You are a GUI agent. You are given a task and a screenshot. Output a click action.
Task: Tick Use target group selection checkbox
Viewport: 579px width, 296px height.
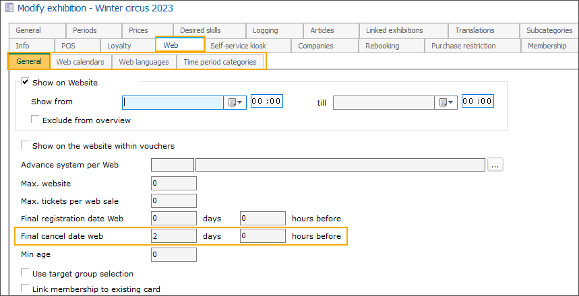pos(25,272)
